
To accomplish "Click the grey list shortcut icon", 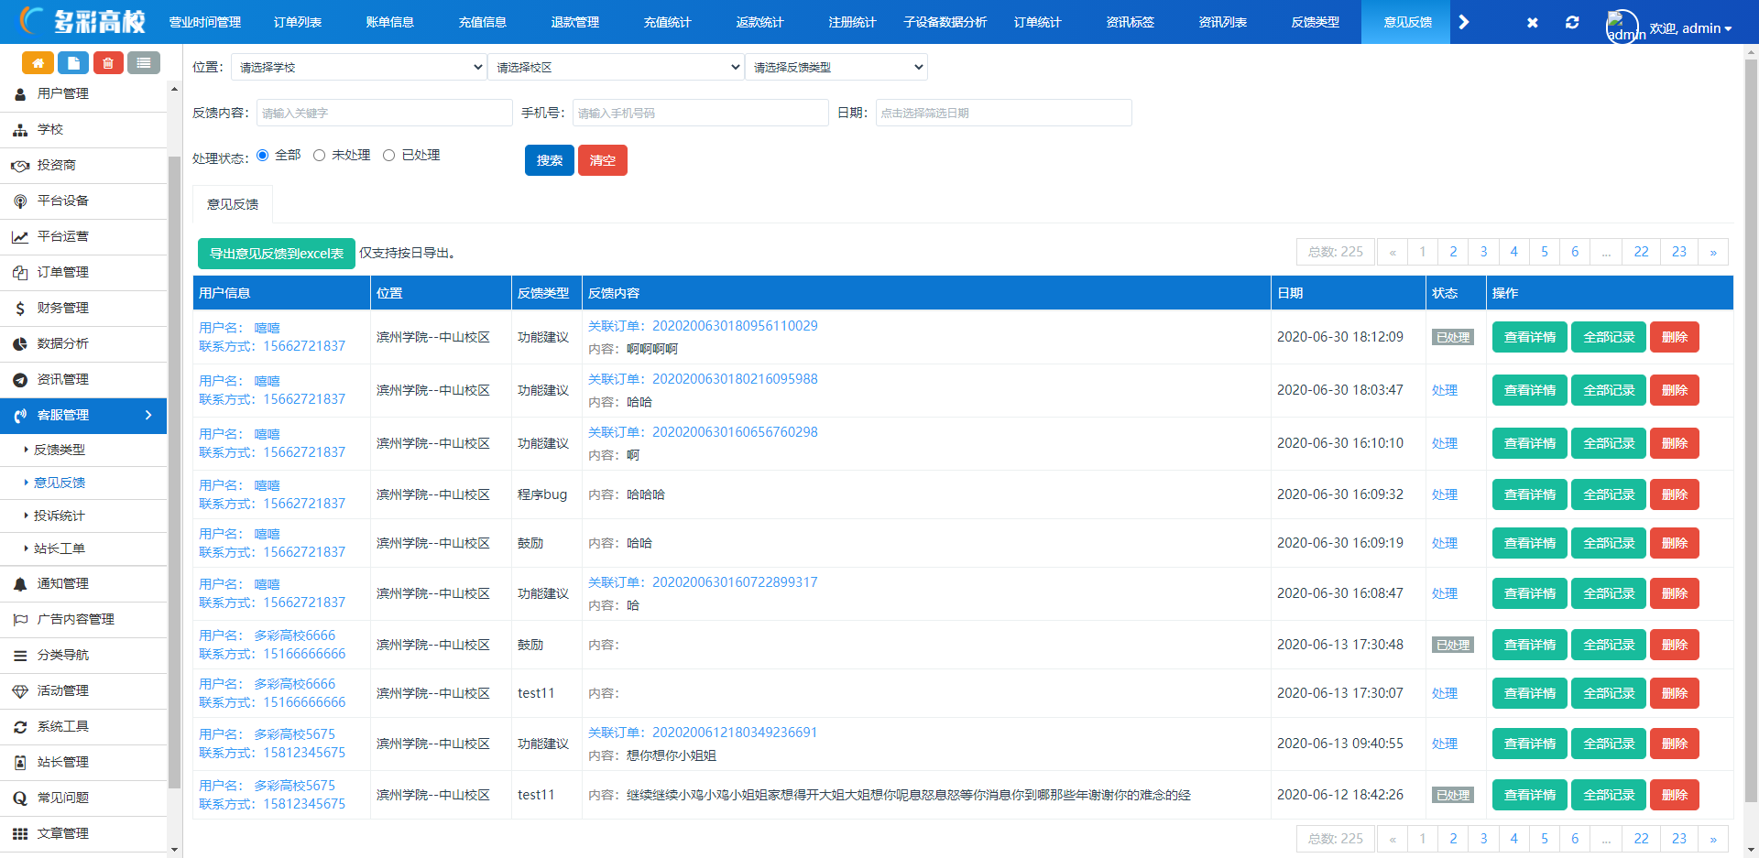I will tap(144, 62).
